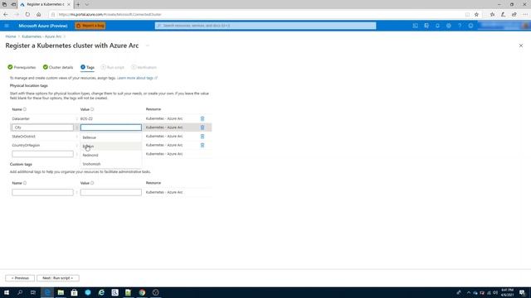Launch Chrome from the taskbar
The height and width of the screenshot is (298, 531).
(142, 292)
